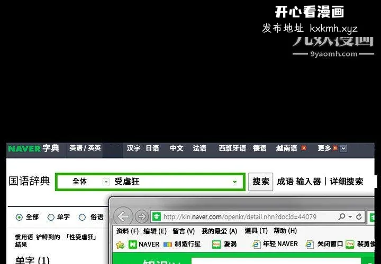Open the 裴勇俊 blog bookmark
The image size is (381, 264).
tap(360, 244)
